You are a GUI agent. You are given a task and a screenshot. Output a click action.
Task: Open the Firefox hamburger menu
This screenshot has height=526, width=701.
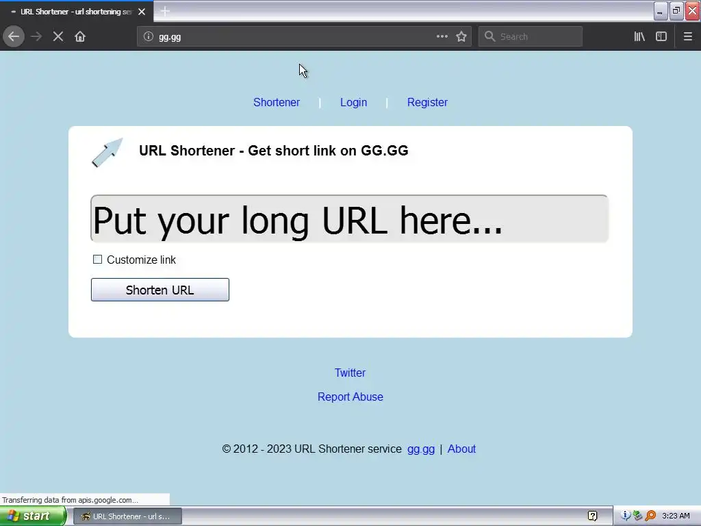pos(687,37)
